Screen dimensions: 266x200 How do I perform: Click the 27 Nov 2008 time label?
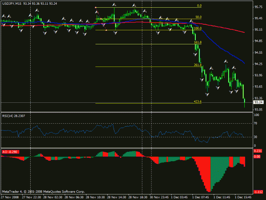pyautogui.click(x=10, y=197)
